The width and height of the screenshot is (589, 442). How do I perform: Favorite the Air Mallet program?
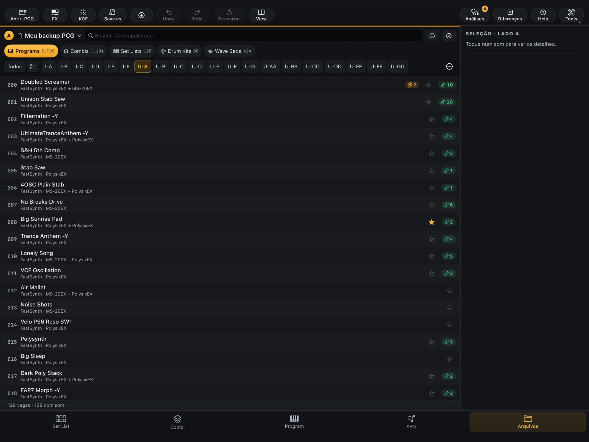[x=449, y=291]
